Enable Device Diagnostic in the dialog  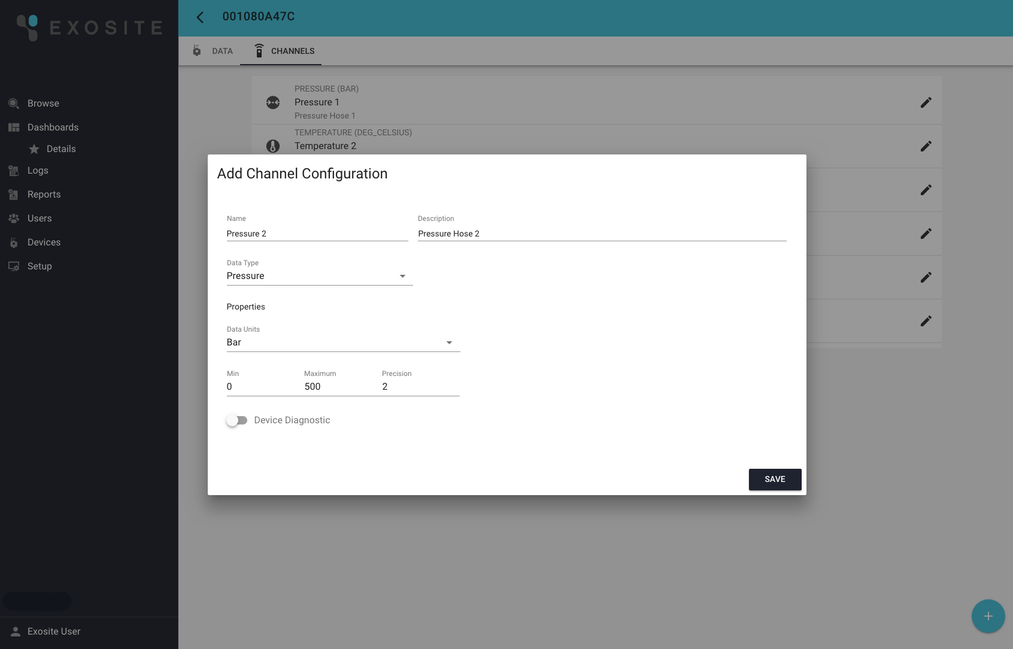tap(237, 420)
